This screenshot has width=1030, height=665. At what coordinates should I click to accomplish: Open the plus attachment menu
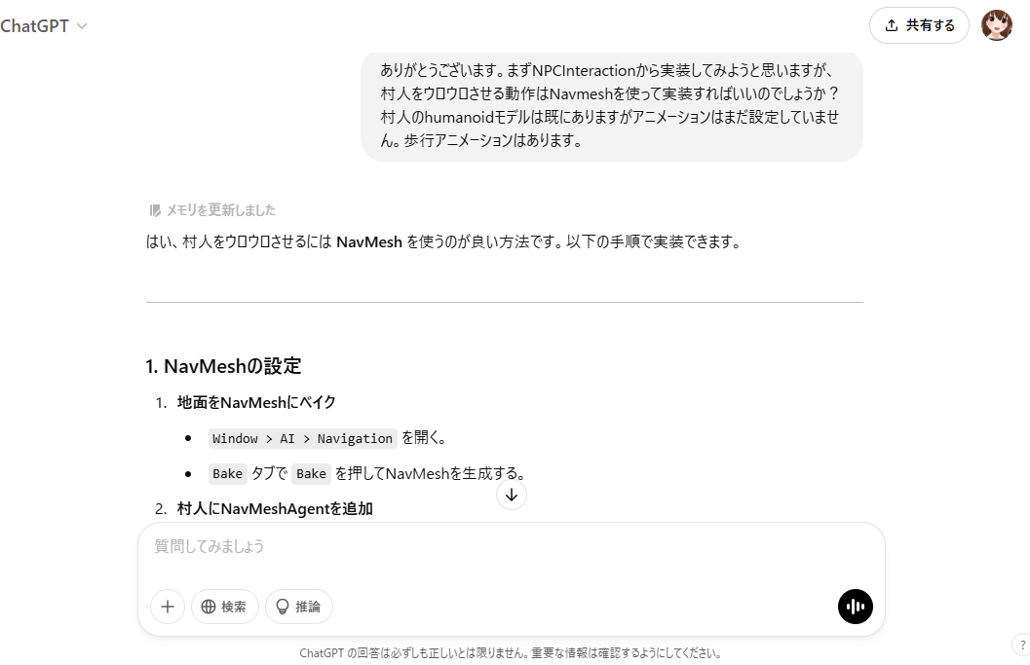coord(168,607)
